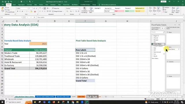Switch to the Page Layout tab
185x104 pixels.
tap(21, 5)
